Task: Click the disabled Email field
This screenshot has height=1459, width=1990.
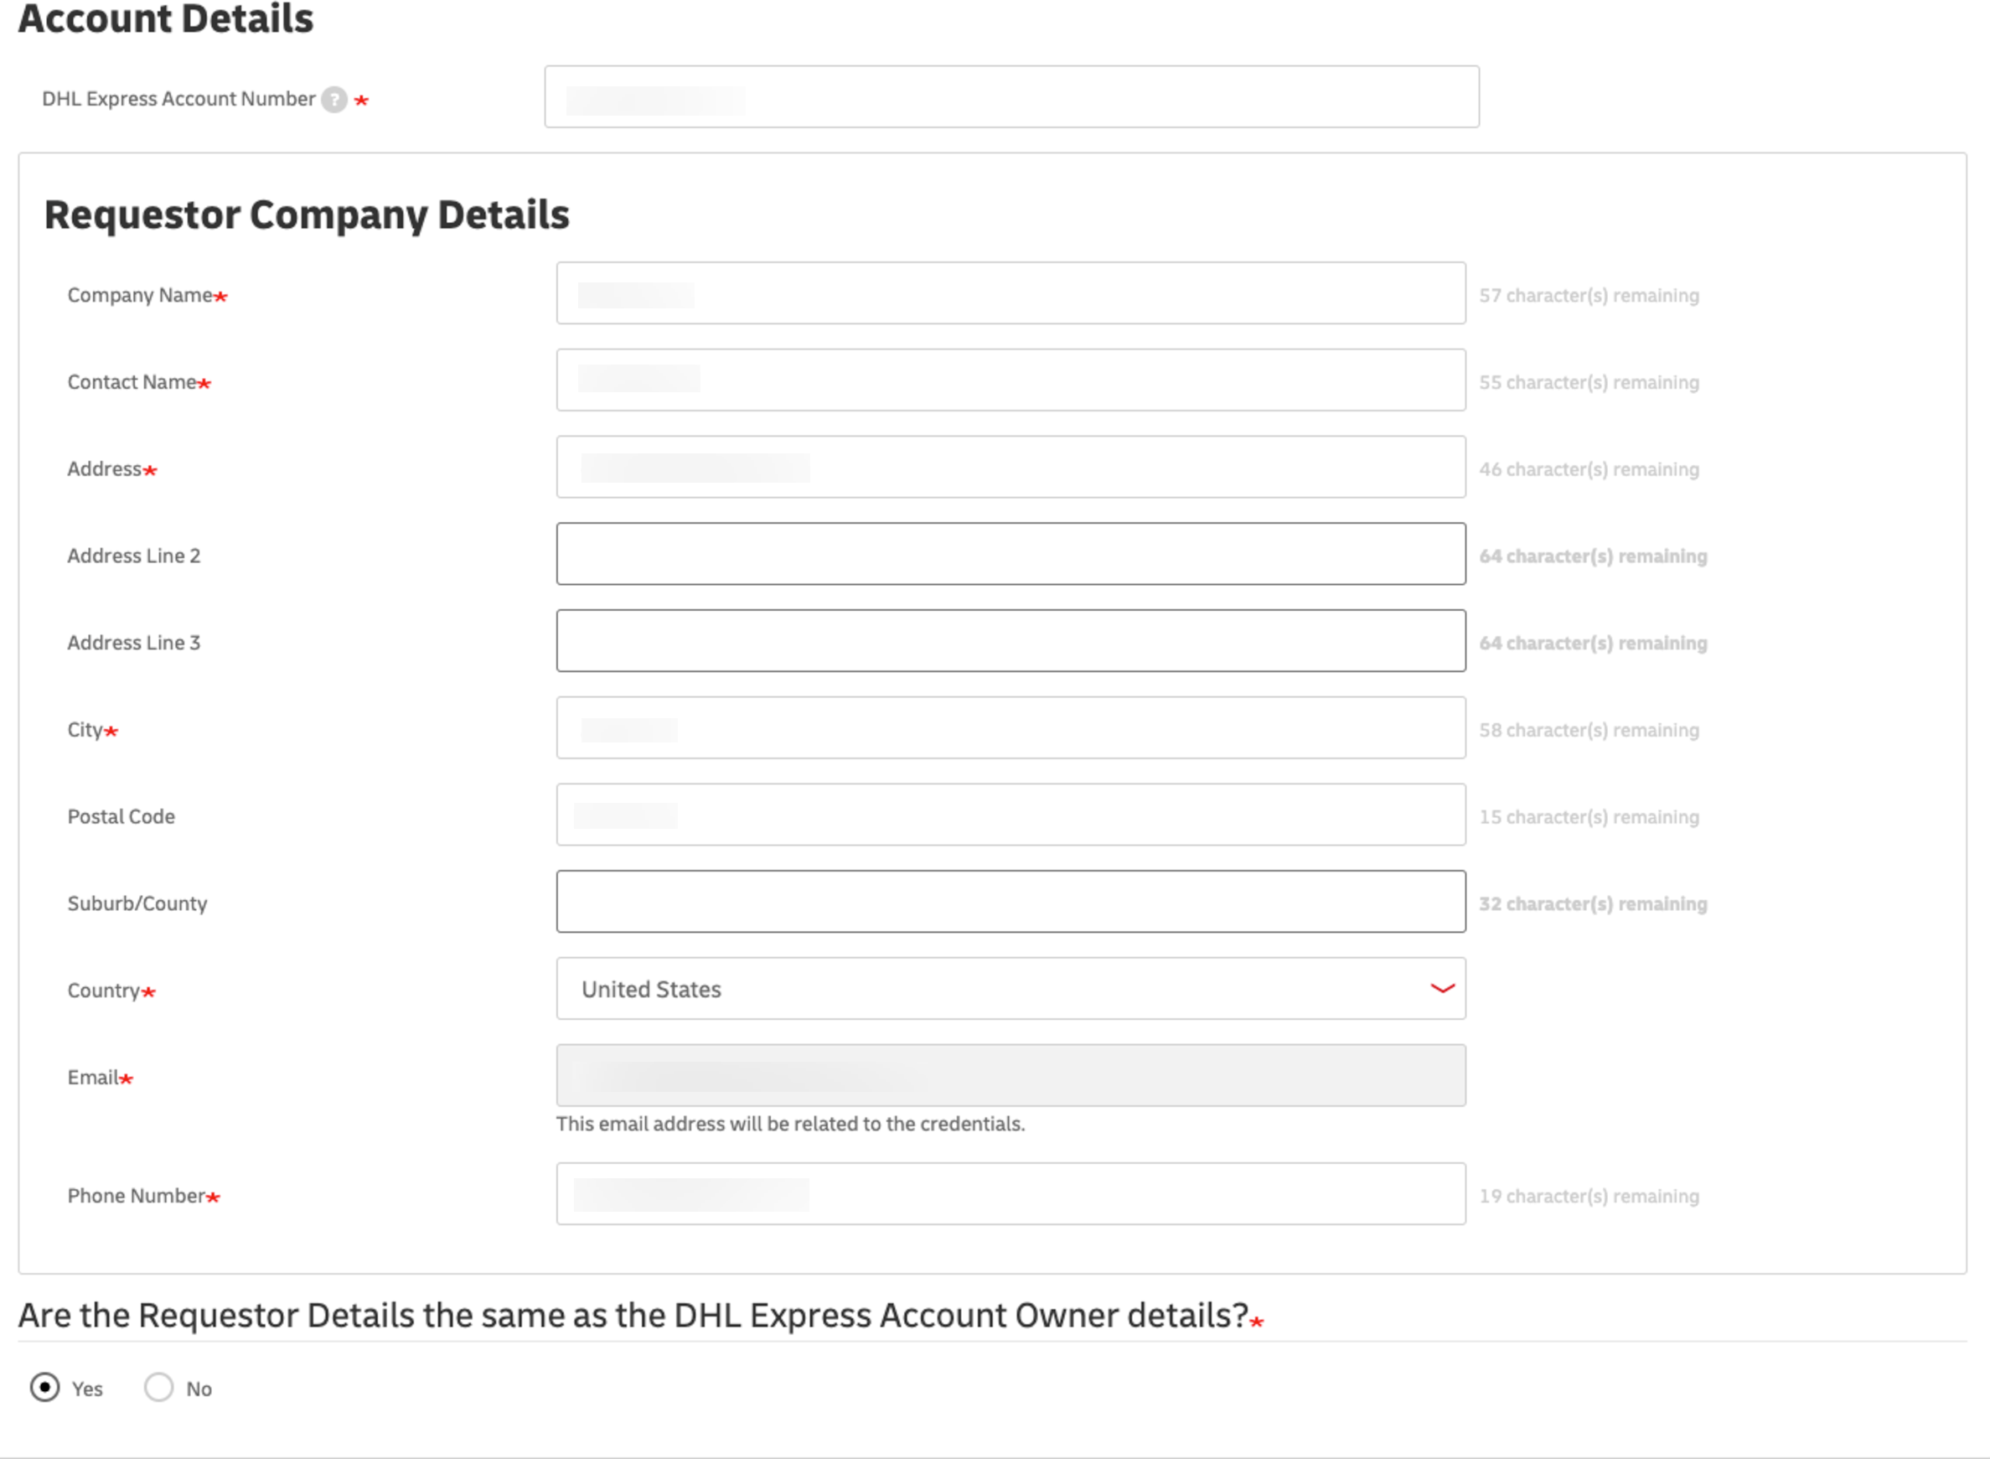Action: tap(1011, 1075)
